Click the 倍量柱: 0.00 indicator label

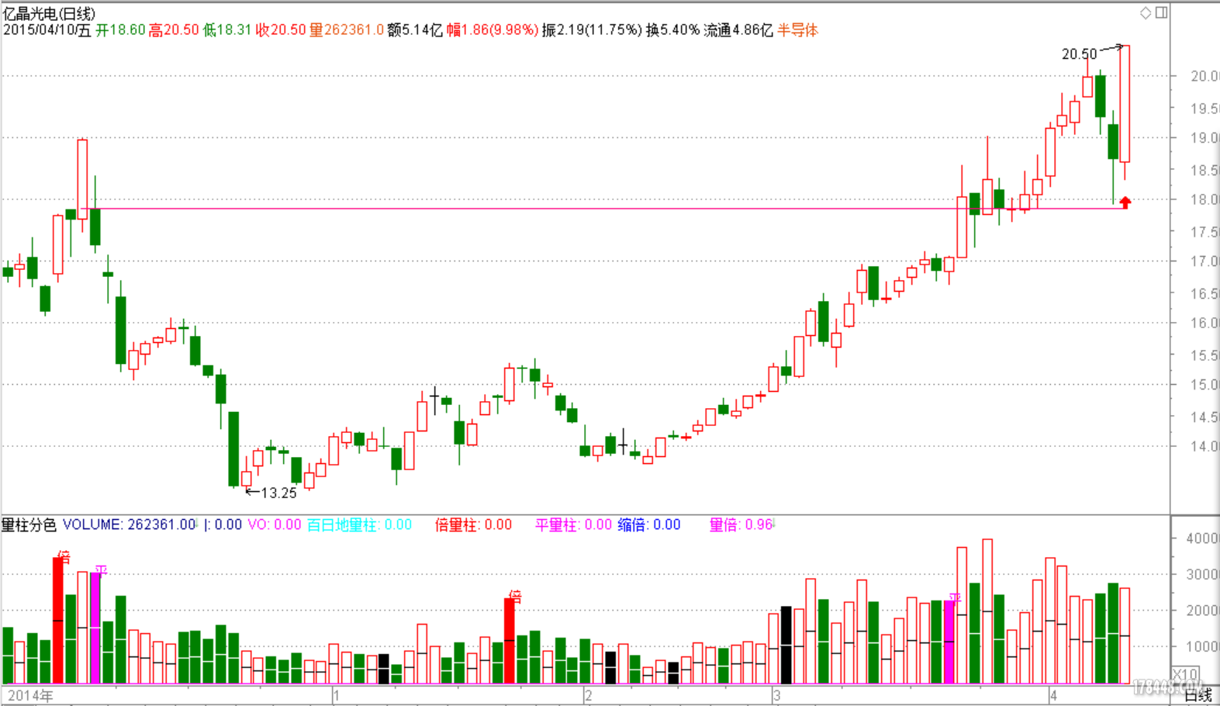[473, 525]
